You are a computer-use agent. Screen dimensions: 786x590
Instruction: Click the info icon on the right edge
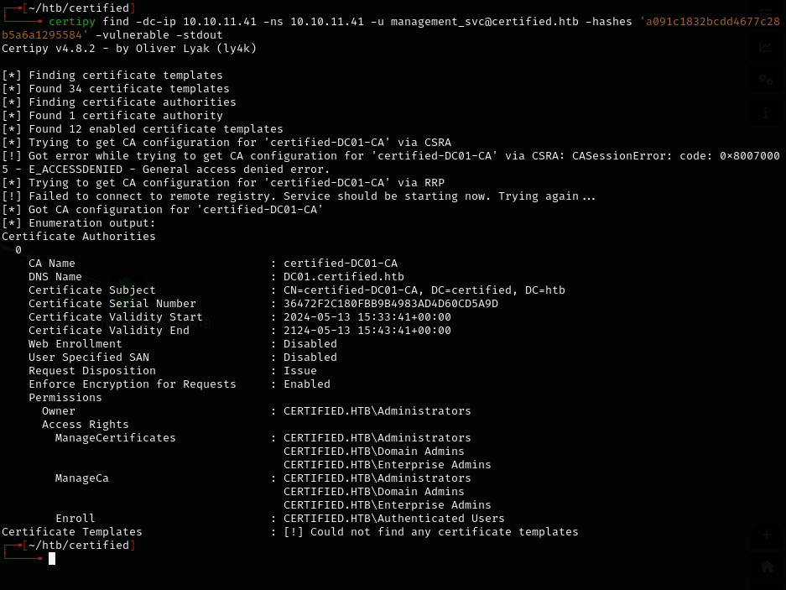point(766,112)
